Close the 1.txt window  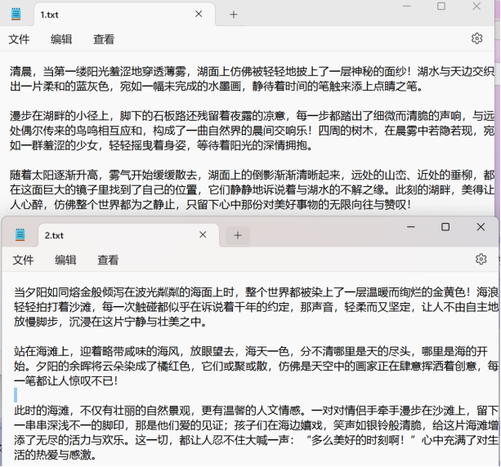(476, 6)
